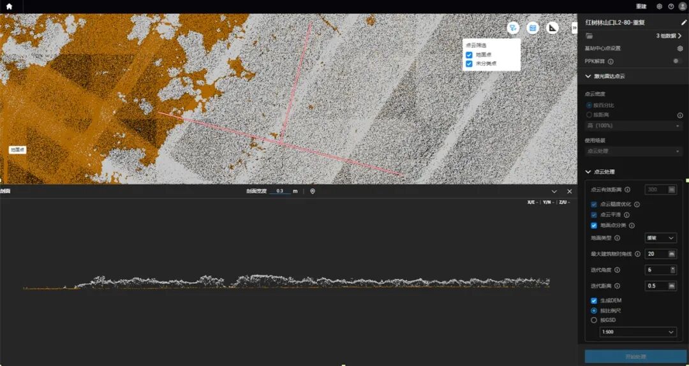Toggle the 生成DEM checkbox

click(594, 300)
